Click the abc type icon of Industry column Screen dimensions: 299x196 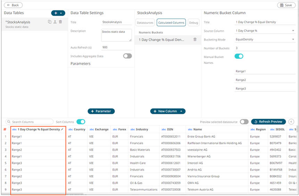133,129
